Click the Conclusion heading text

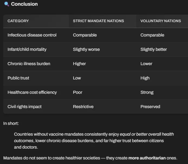click(x=24, y=4)
